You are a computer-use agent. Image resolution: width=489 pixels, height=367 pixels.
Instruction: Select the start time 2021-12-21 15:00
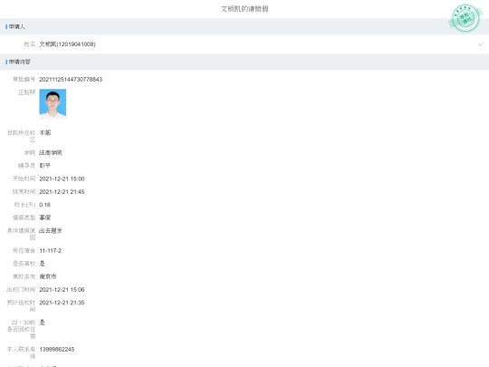point(62,179)
